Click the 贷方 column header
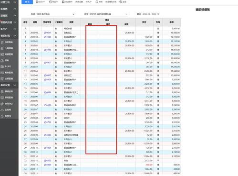The height and width of the screenshot is (176, 238). tap(144, 22)
